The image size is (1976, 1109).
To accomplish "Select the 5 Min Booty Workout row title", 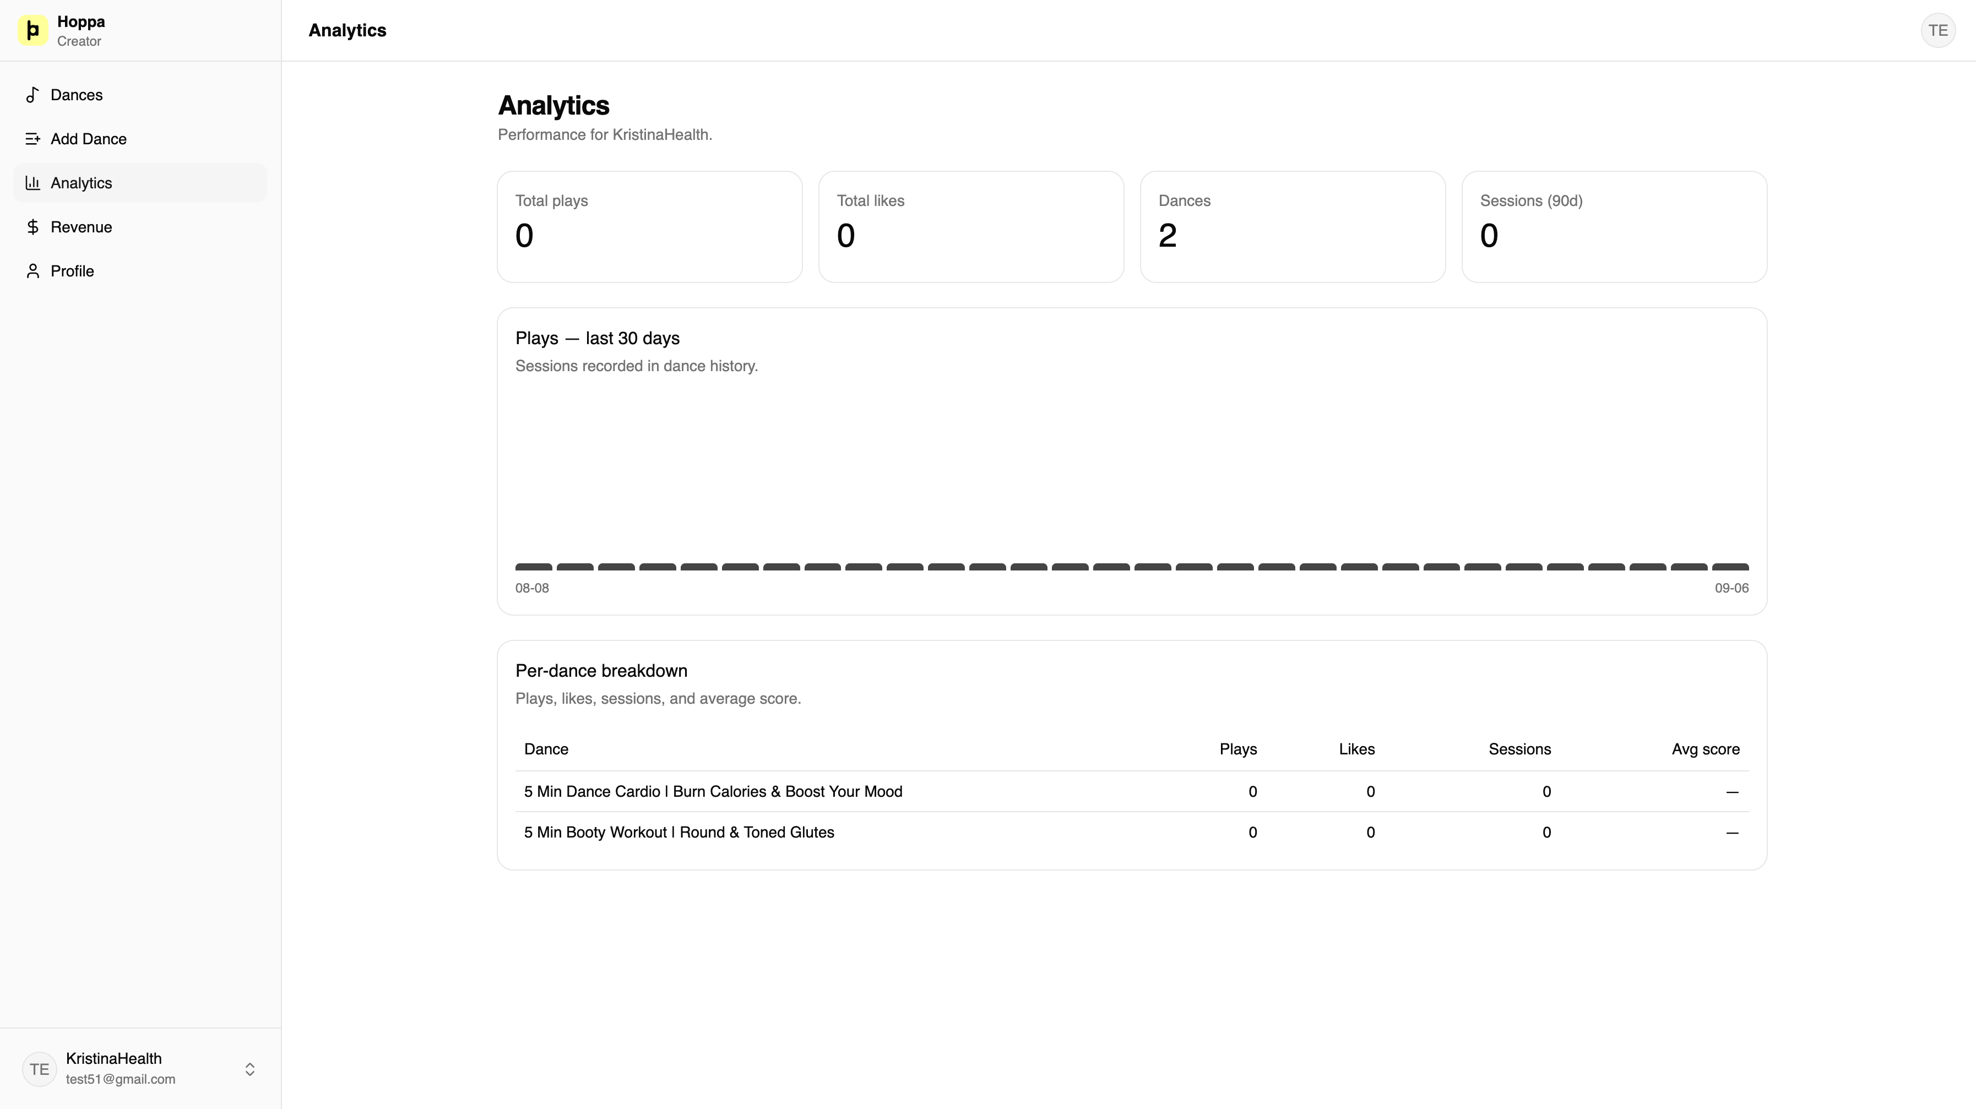I will coord(679,832).
